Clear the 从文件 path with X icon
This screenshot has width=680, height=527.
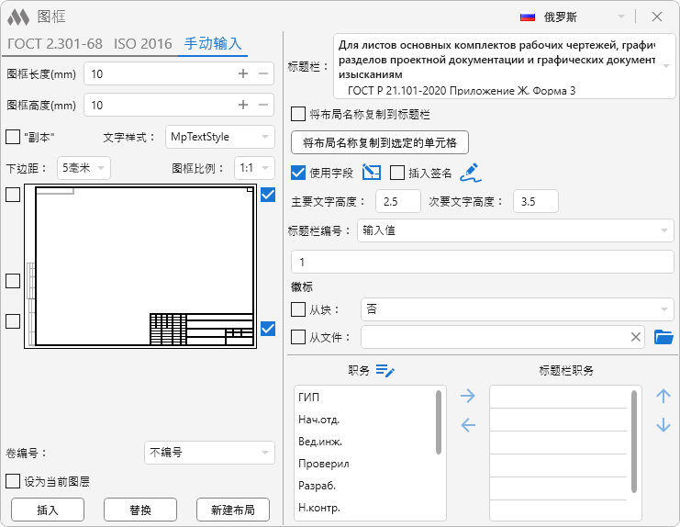point(636,337)
